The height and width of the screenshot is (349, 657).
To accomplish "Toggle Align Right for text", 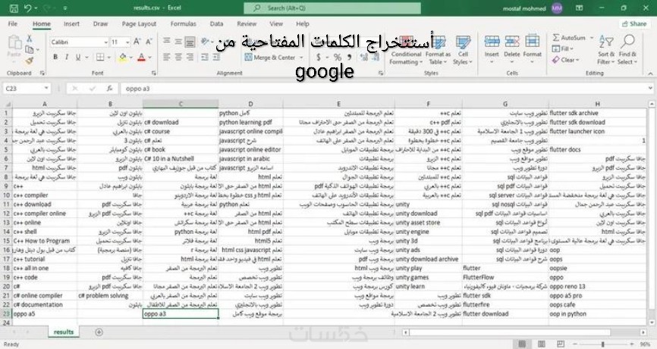I will [x=190, y=57].
